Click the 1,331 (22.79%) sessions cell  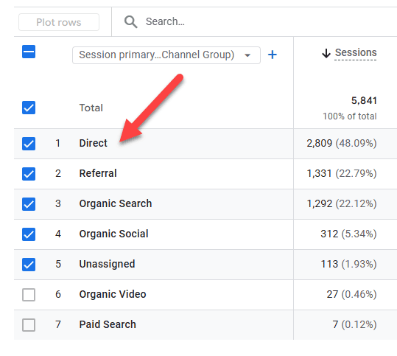tap(342, 173)
